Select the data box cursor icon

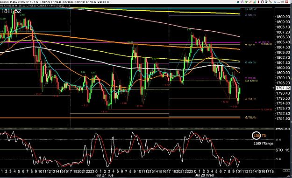click(x=266, y=2)
